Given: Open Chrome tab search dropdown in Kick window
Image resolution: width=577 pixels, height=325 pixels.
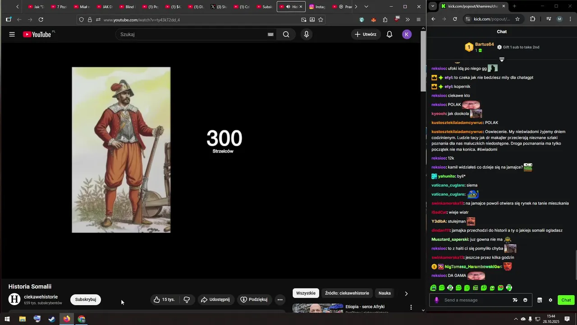Looking at the screenshot, I should (x=433, y=6).
